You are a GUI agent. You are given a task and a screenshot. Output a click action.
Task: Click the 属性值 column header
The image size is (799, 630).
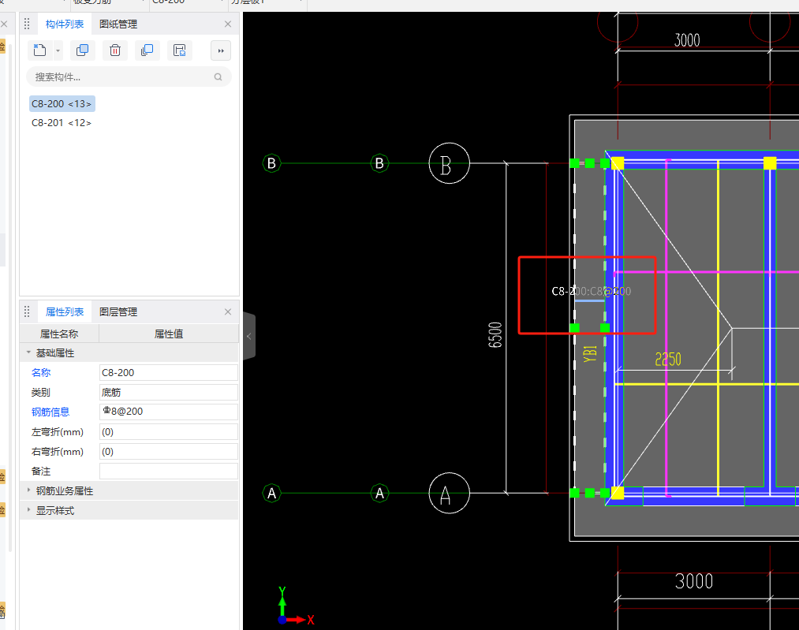pos(169,334)
